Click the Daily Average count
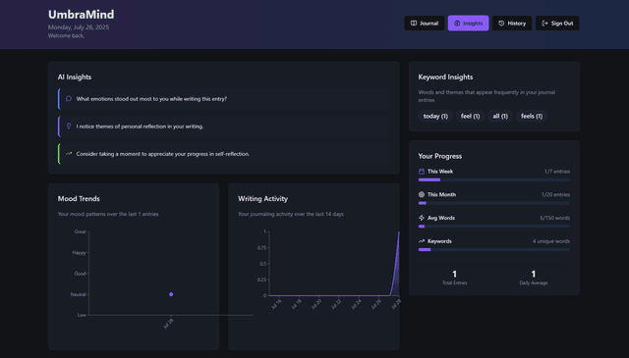This screenshot has width=629, height=358. [533, 274]
